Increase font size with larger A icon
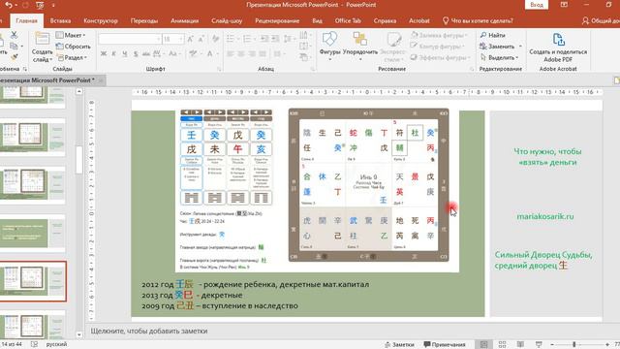This screenshot has width=620, height=349. tap(190, 39)
